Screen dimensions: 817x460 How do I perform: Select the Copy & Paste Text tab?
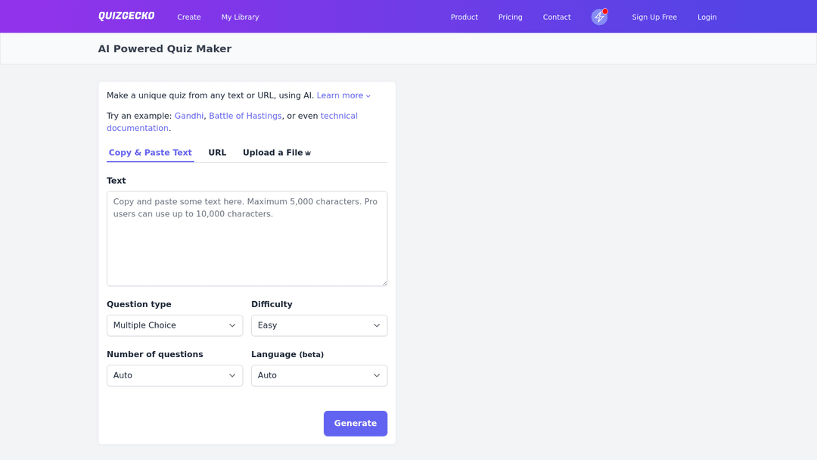[x=150, y=153]
